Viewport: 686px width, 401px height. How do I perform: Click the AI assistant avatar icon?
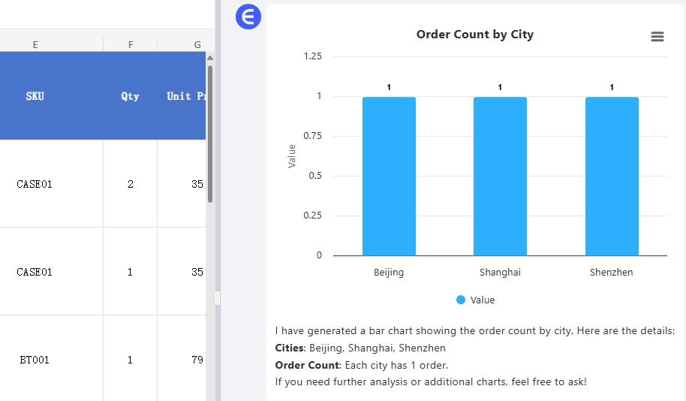[248, 17]
